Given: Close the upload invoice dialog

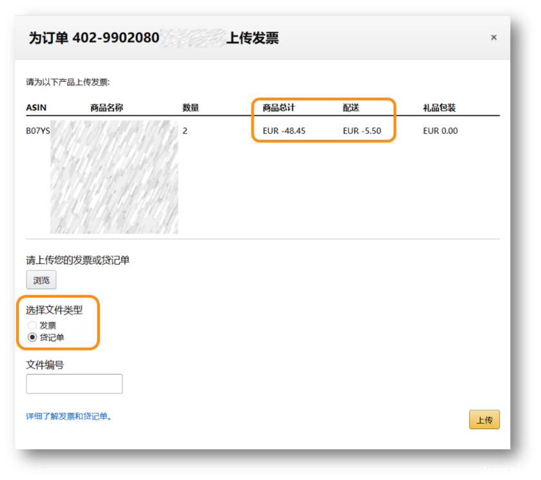Looking at the screenshot, I should 493,37.
